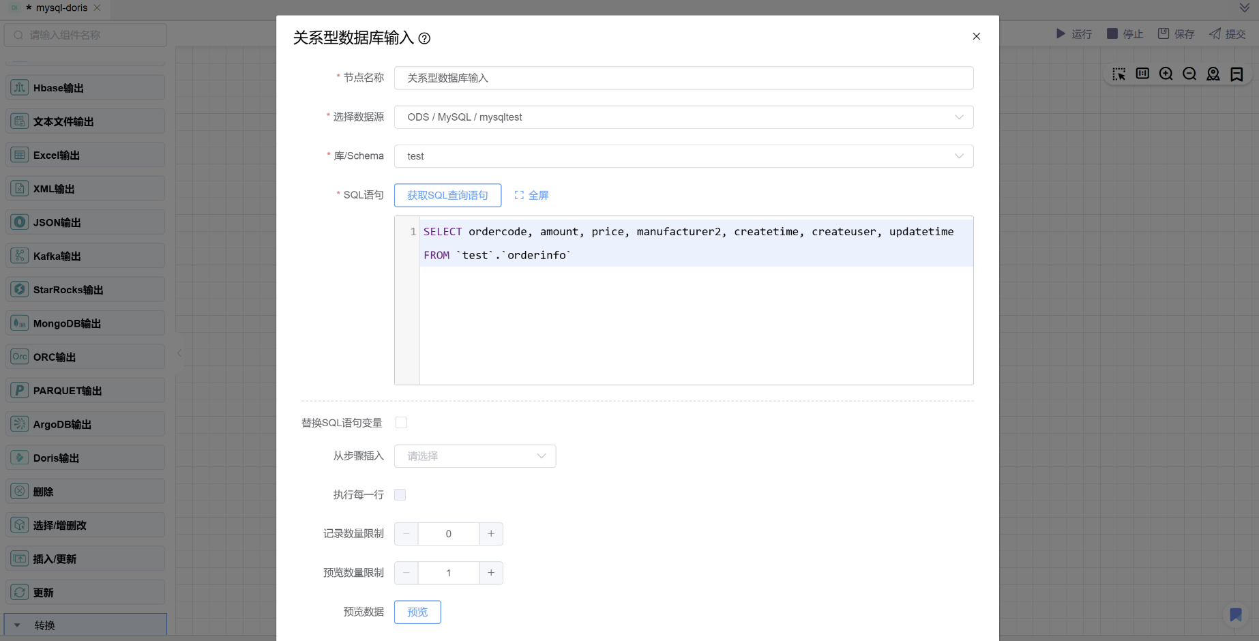
Task: Switch to the mysql-doris tab
Action: click(61, 8)
